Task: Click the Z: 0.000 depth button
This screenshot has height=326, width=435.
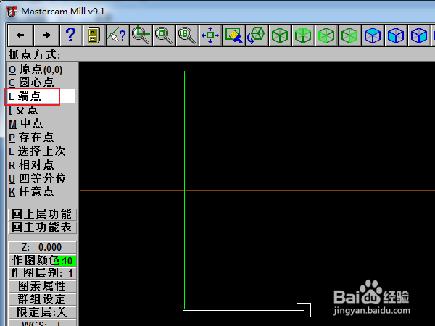Action: click(42, 247)
